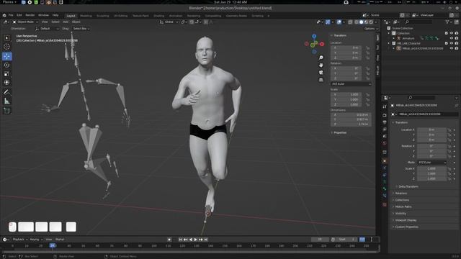461x259 pixels.
Task: Open XYZ Euler rotation mode dropdown in sidebar
Action: (x=351, y=84)
